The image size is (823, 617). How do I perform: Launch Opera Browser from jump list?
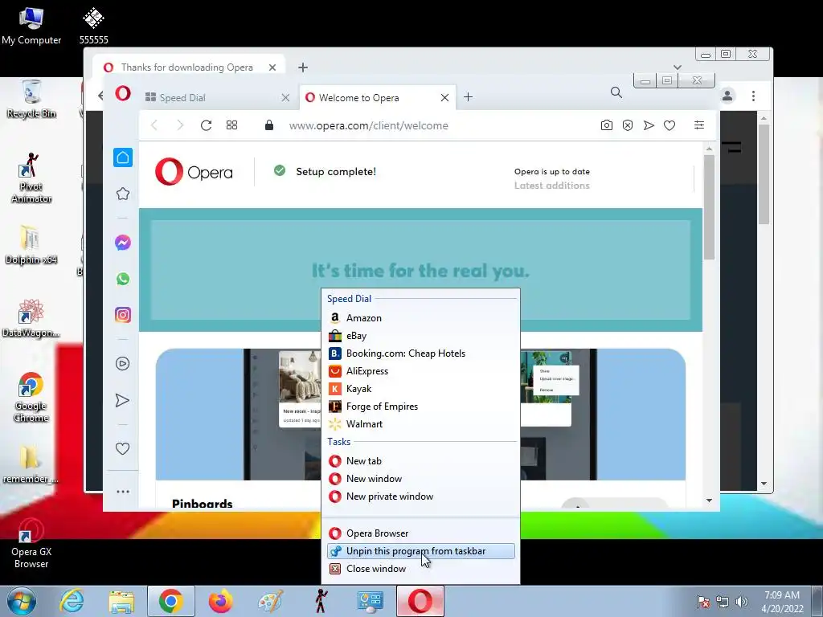[x=420, y=533]
